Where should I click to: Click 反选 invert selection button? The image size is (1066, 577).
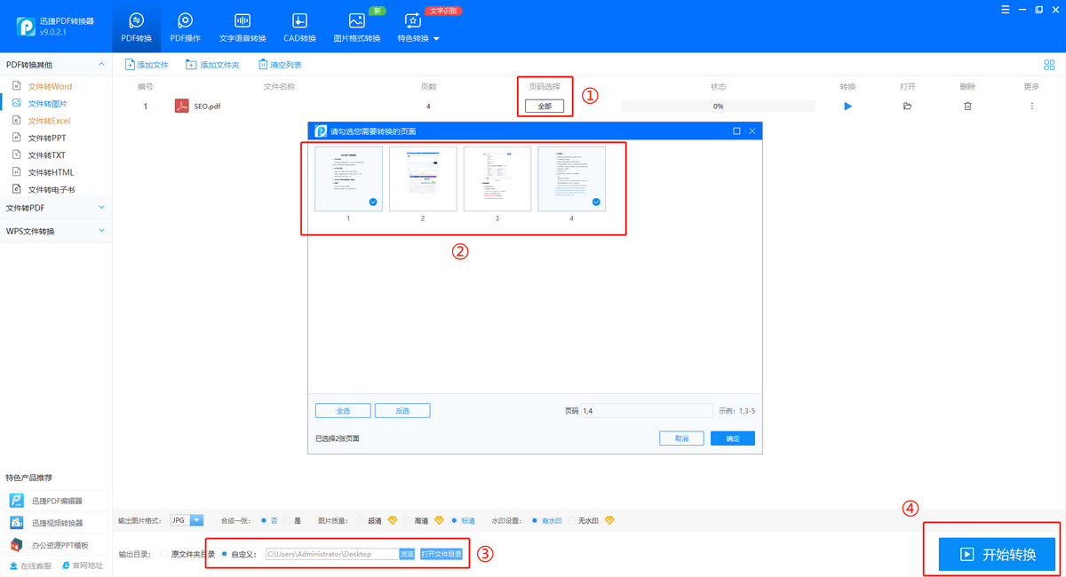[402, 411]
